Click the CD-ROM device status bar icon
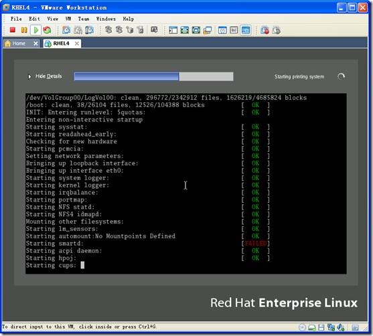Image resolution: width=373 pixels, height=336 pixels. (x=302, y=327)
